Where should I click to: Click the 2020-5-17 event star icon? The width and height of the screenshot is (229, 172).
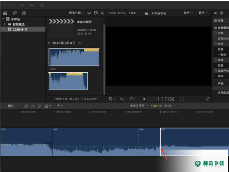click(x=10, y=29)
